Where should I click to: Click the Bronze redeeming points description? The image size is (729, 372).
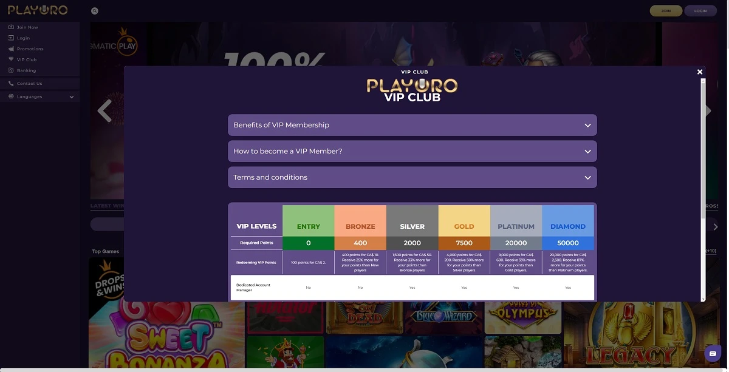(x=360, y=262)
